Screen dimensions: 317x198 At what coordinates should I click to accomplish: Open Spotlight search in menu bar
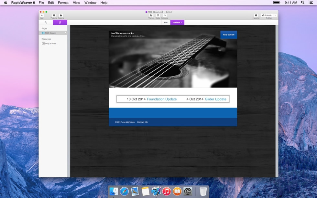point(303,3)
